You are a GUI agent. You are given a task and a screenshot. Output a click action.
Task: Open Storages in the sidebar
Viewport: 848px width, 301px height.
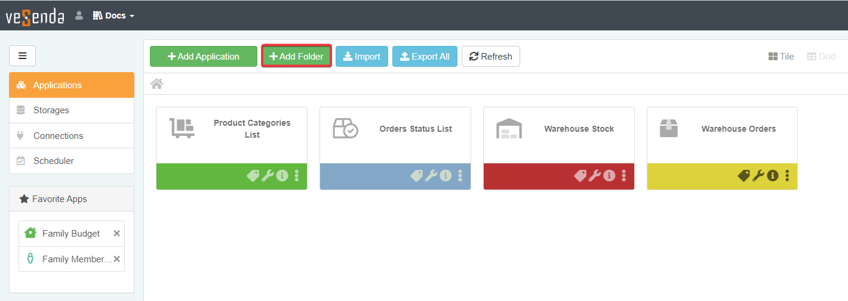pos(51,110)
